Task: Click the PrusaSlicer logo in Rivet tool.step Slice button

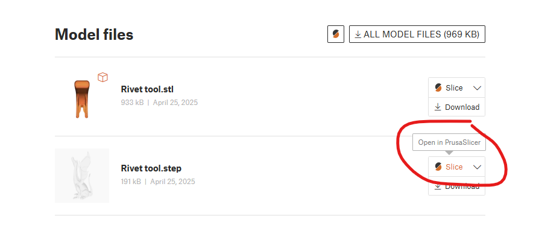Action: click(x=438, y=167)
